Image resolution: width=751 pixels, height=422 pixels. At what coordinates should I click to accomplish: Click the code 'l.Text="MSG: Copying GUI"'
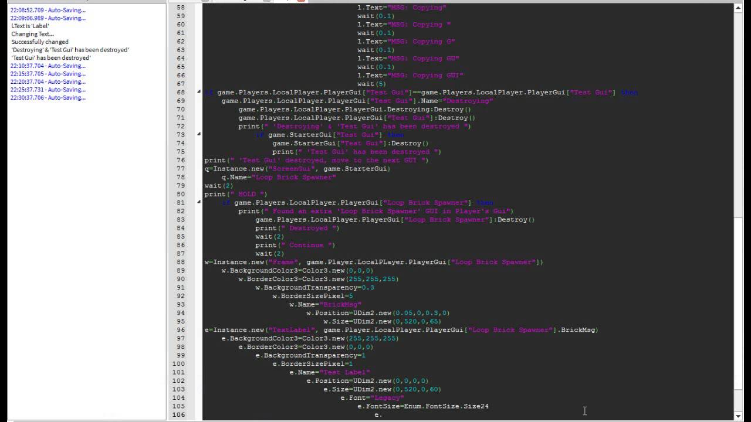point(410,75)
